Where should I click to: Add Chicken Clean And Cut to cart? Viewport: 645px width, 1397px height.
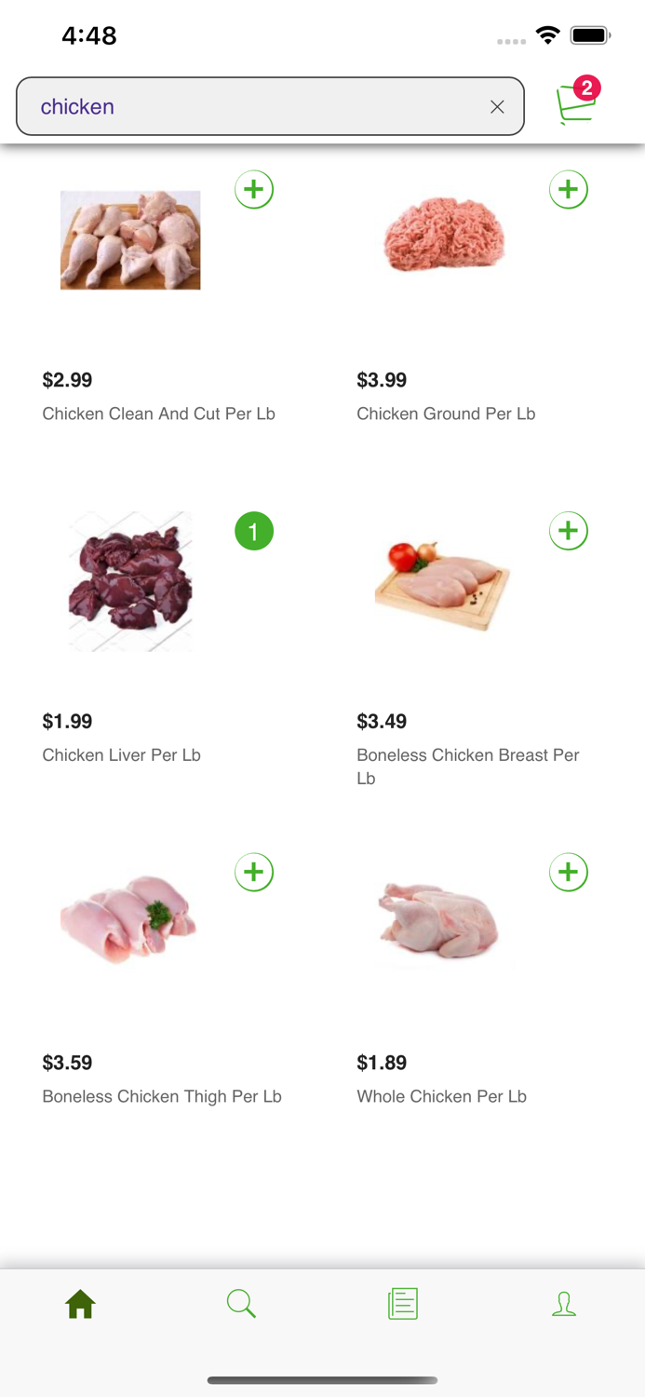[254, 189]
